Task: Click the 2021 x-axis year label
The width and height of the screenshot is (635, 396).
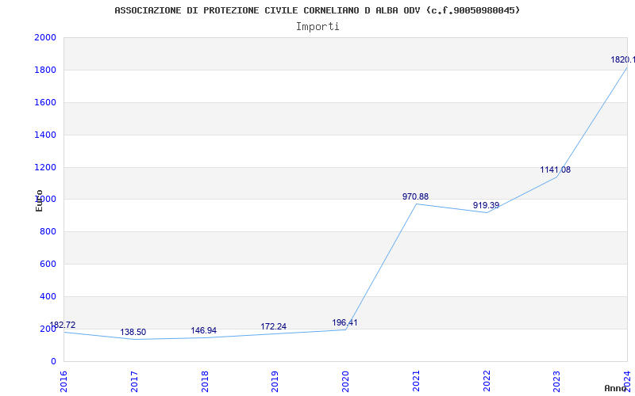Action: pyautogui.click(x=416, y=381)
